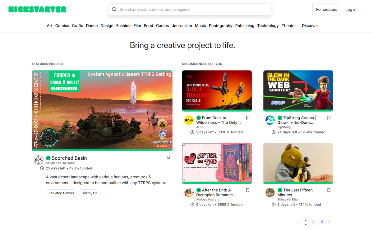Open the Food category
This screenshot has height=230, width=373.
149,26
